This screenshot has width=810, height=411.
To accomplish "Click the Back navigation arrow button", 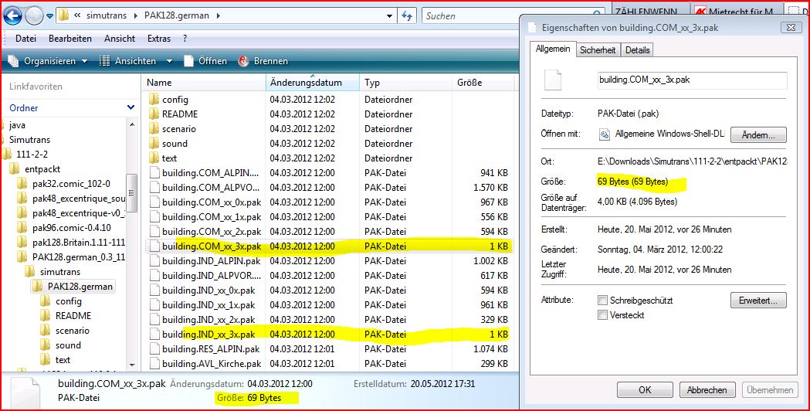I will point(13,15).
